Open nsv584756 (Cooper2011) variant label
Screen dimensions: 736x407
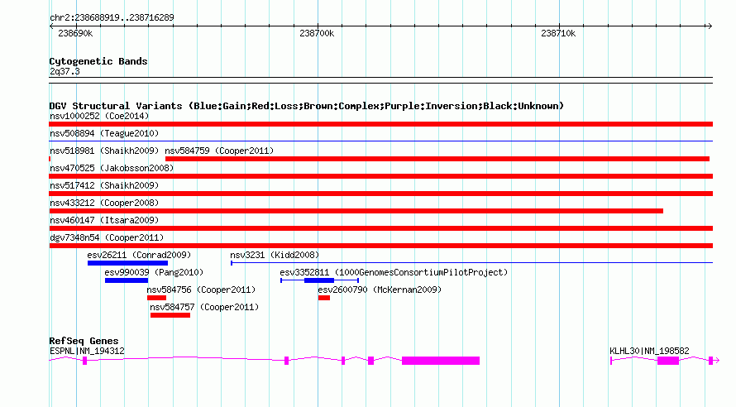[x=201, y=290]
